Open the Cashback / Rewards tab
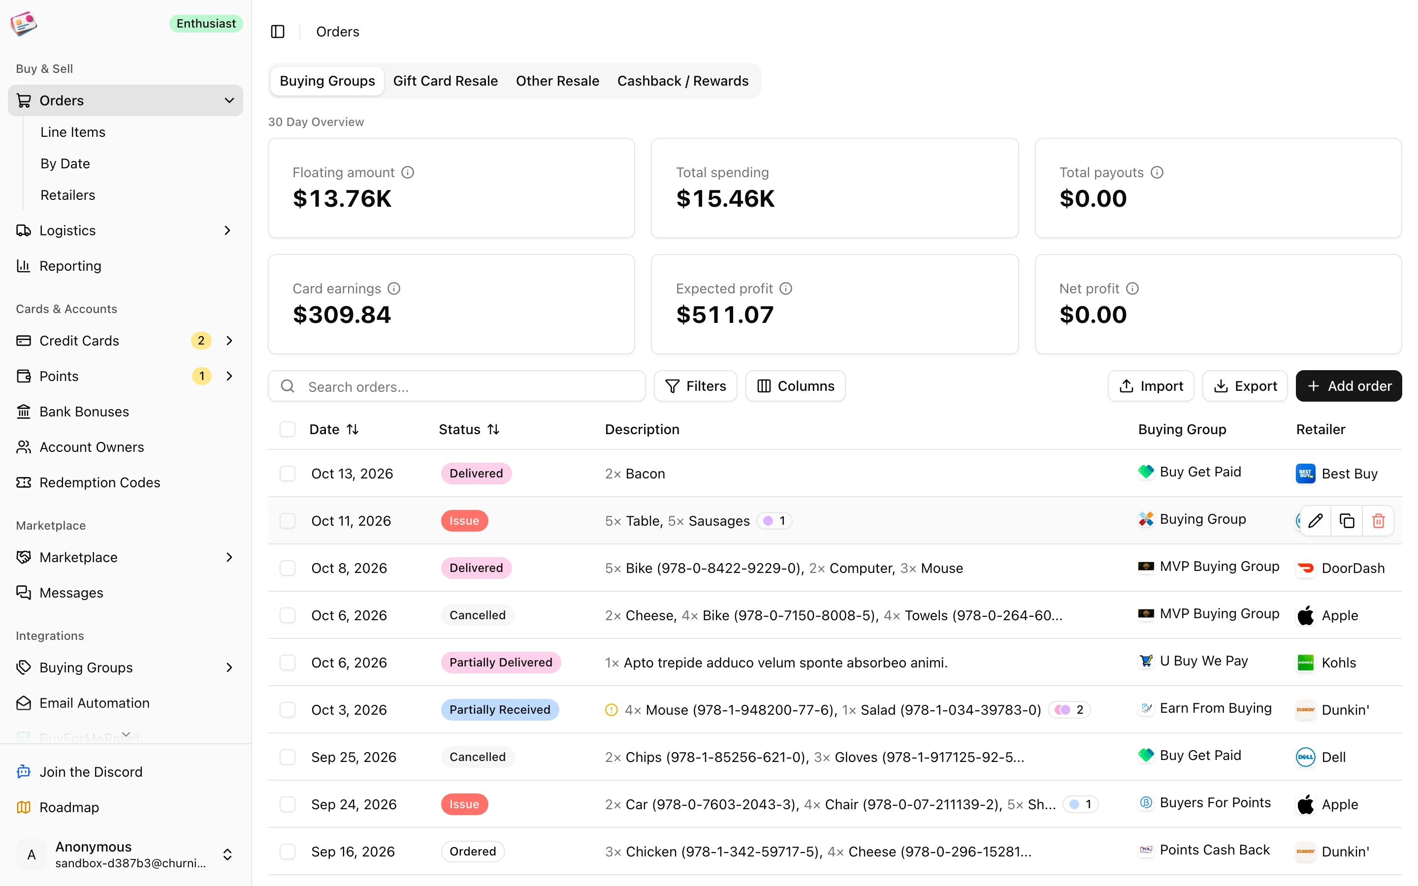 pos(682,81)
